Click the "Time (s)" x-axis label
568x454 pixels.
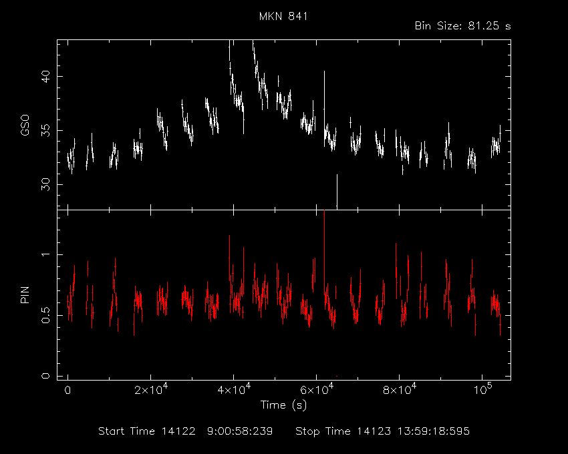click(x=283, y=405)
